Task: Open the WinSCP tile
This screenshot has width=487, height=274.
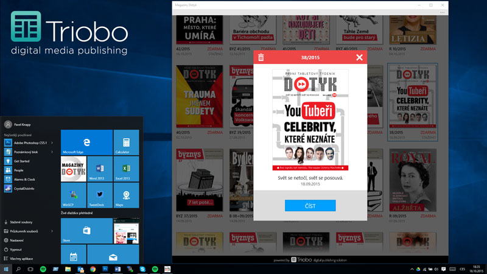Action: coord(73,195)
